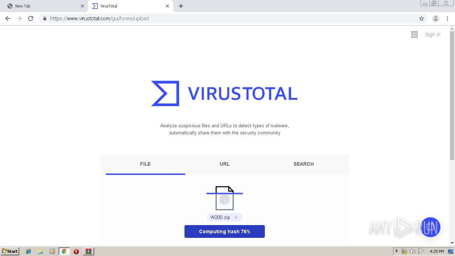Click the page vertical scrollbar thumb
This screenshot has height=256, width=455.
coord(452,95)
